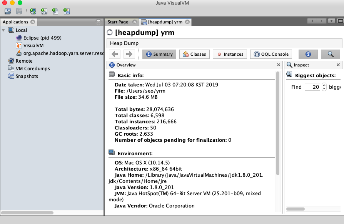Image resolution: width=344 pixels, height=224 pixels.
Task: Select the Remote node
Action: click(24, 61)
